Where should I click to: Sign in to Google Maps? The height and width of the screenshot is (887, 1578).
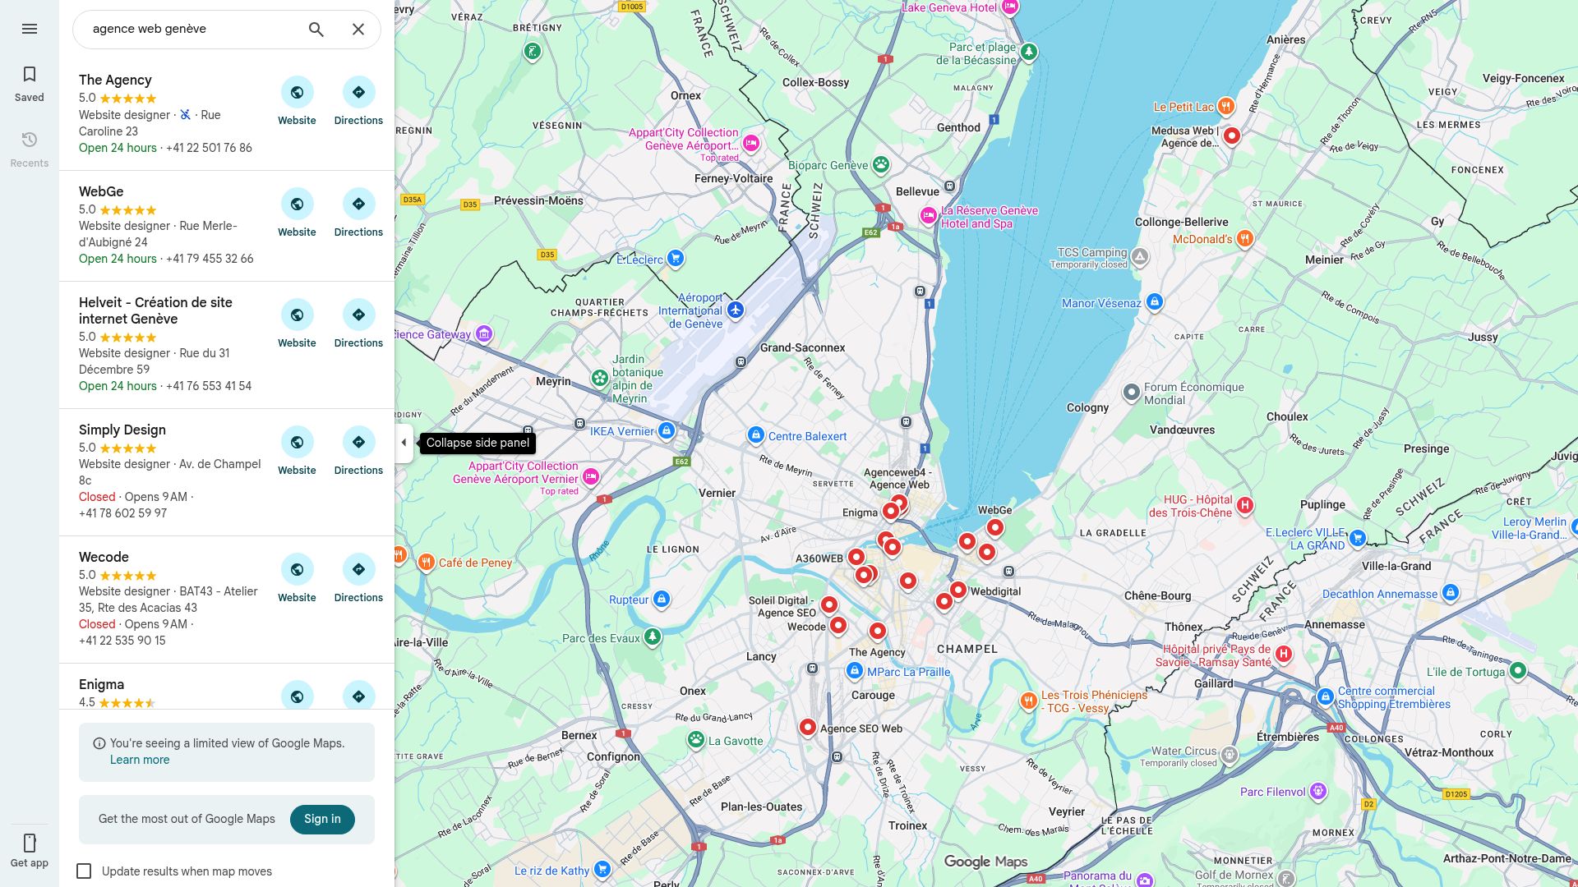coord(321,819)
